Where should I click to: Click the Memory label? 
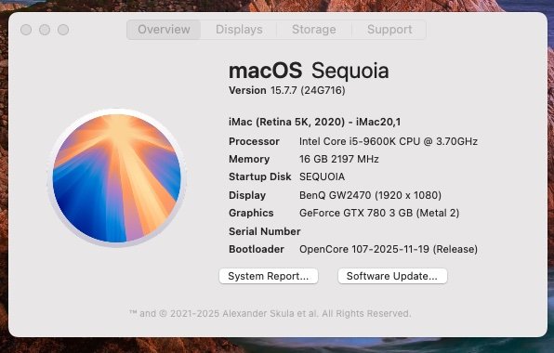coord(249,159)
